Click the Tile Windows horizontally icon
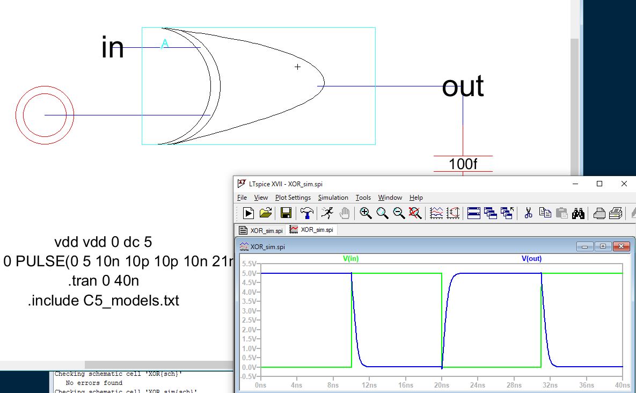Viewport: 636px width, 393px height. (x=473, y=213)
